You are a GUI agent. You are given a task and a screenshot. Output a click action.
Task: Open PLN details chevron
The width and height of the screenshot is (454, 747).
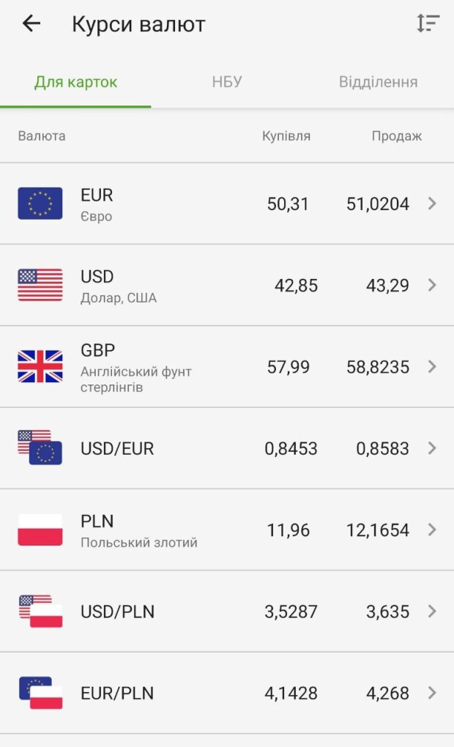click(432, 529)
